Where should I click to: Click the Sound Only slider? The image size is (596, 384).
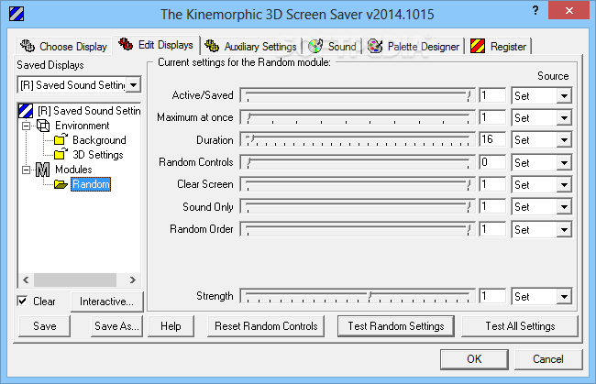358,206
